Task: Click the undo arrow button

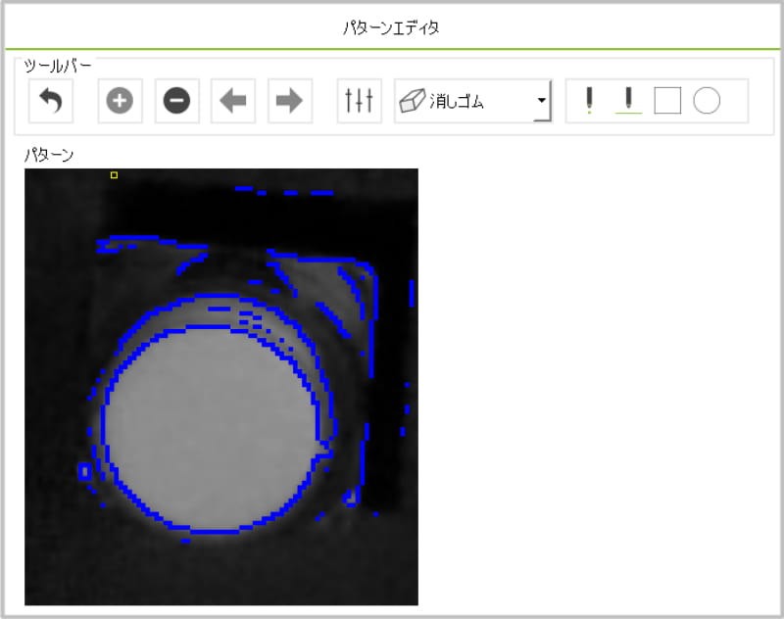Action: 51,101
